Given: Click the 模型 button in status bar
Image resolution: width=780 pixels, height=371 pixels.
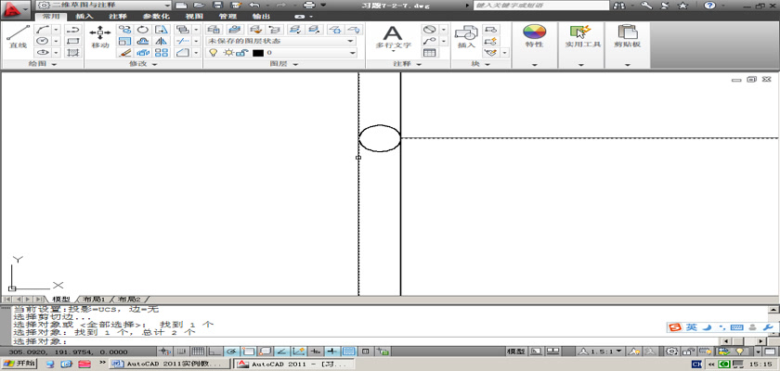Looking at the screenshot, I should (x=514, y=352).
